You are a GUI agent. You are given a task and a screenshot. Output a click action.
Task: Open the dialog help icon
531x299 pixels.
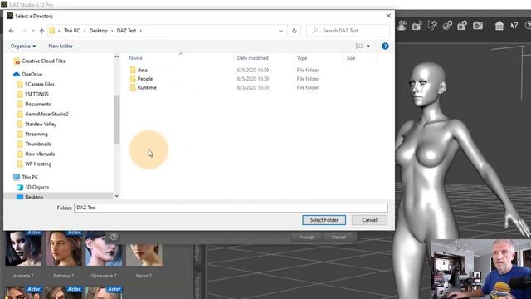(x=385, y=47)
